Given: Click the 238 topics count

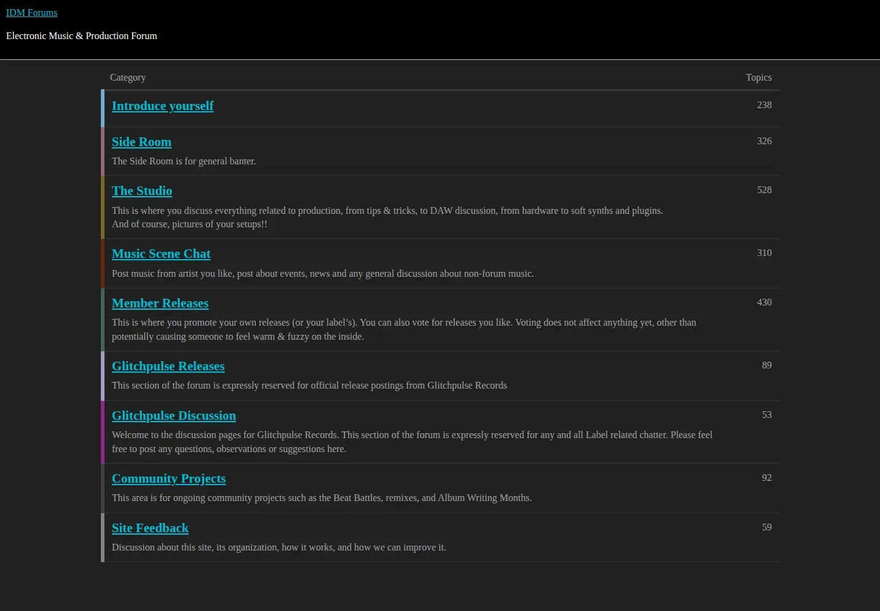Looking at the screenshot, I should click(765, 105).
